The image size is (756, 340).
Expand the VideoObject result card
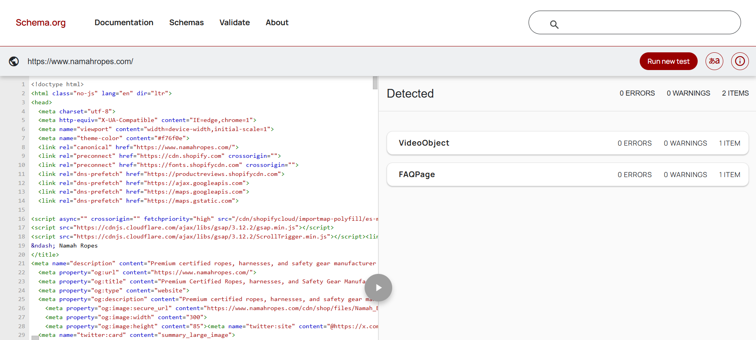pos(568,143)
